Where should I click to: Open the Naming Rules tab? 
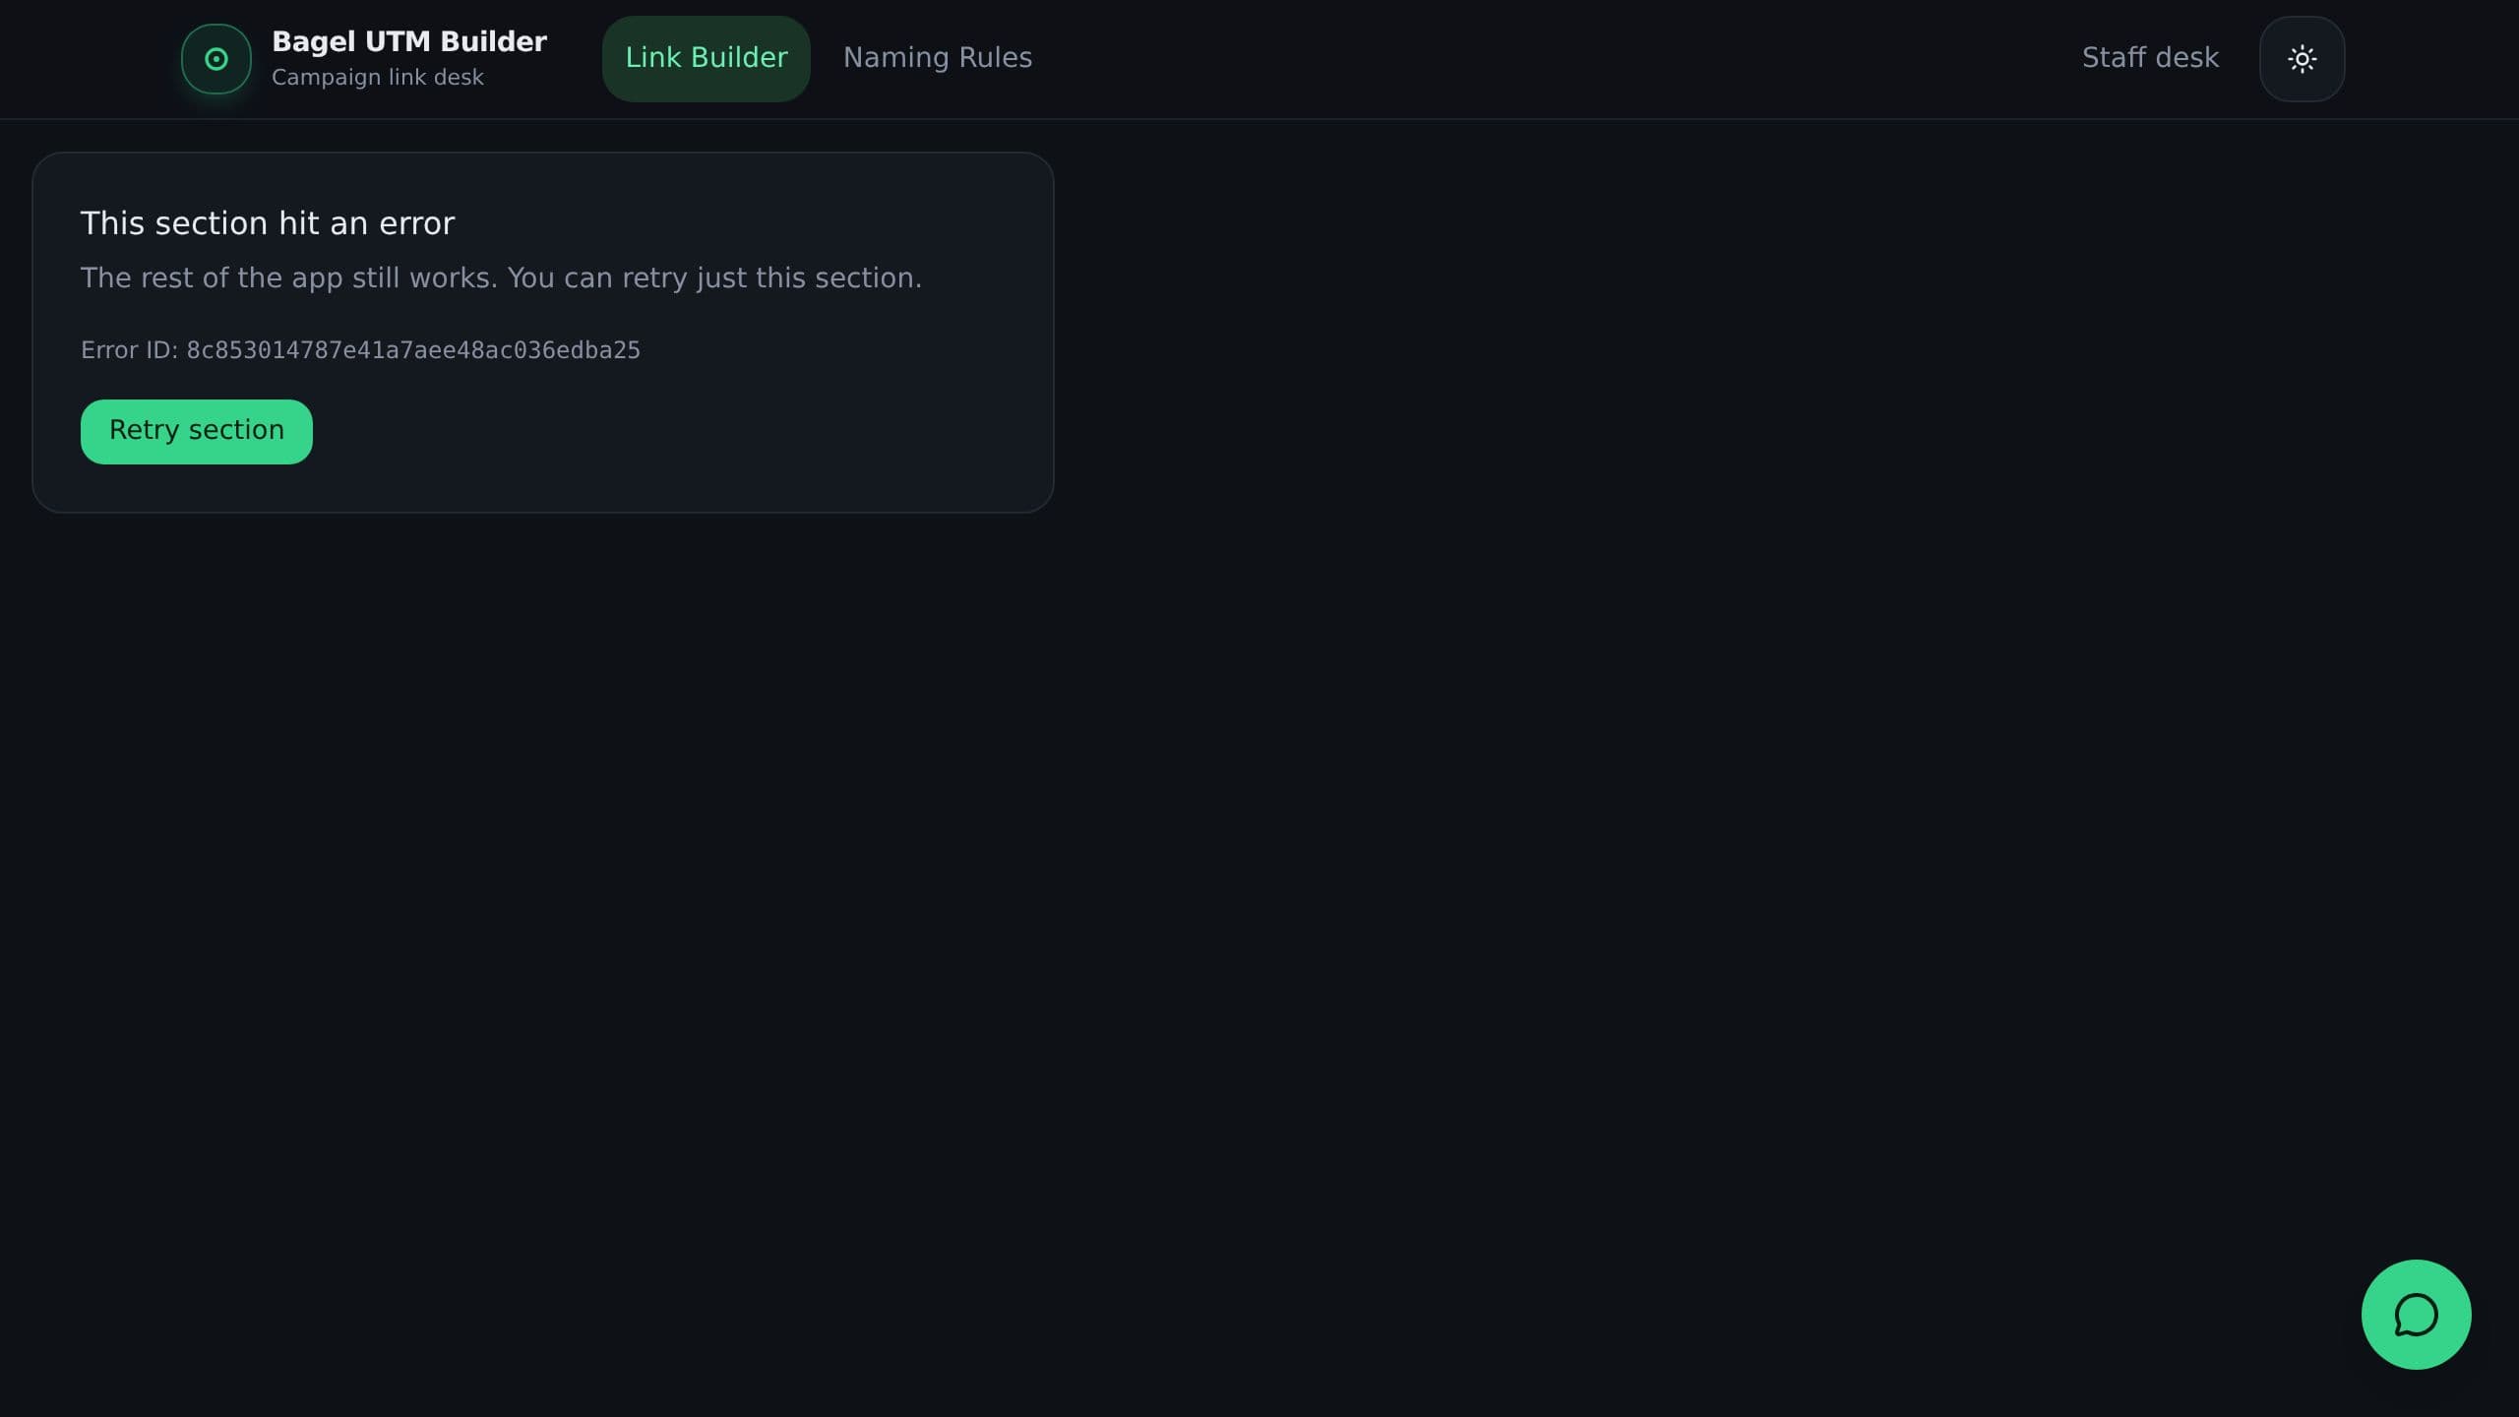(937, 58)
